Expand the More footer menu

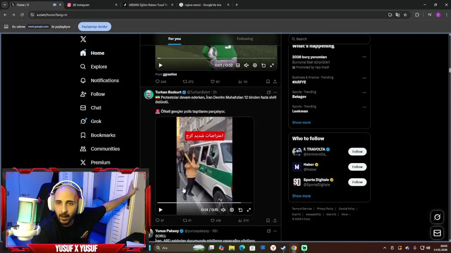click(346, 214)
